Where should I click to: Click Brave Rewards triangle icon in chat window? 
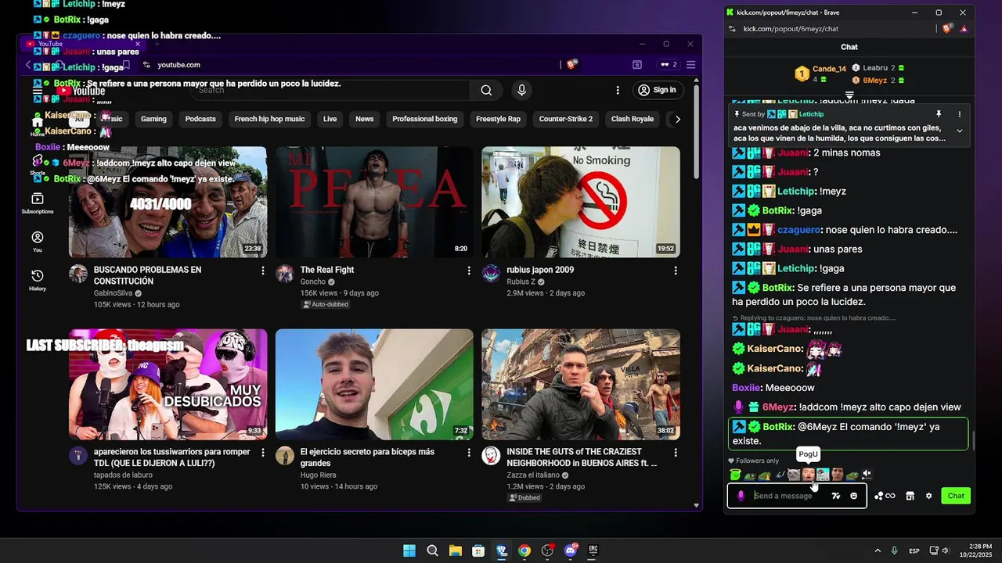pyautogui.click(x=964, y=29)
